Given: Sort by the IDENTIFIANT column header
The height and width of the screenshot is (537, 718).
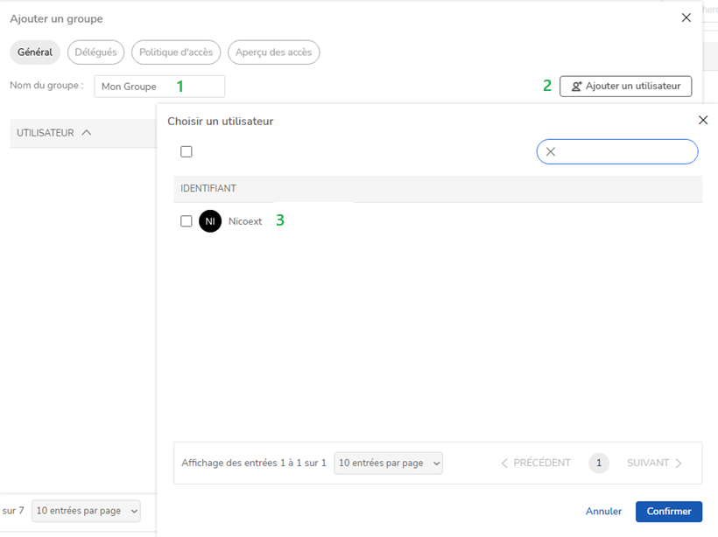Looking at the screenshot, I should click(x=208, y=189).
